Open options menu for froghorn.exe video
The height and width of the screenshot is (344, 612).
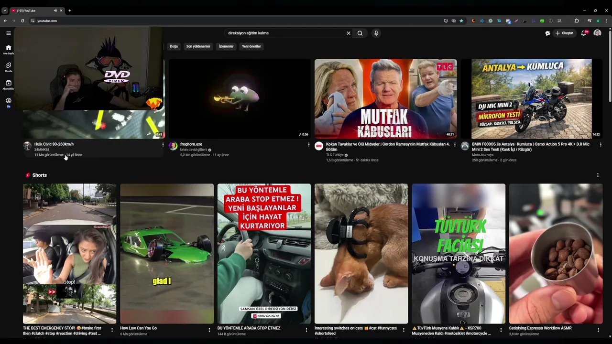[x=308, y=145]
